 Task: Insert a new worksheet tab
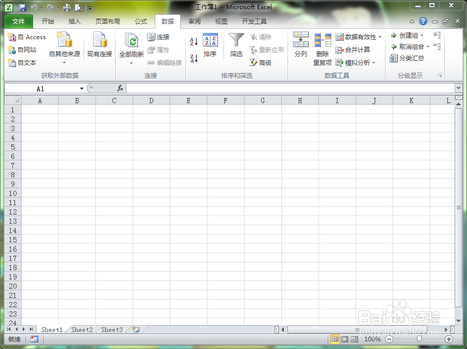136,329
